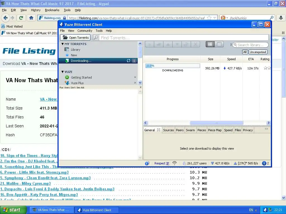
Task: Click the Move Up arrow toolbar button
Action: (x=168, y=44)
